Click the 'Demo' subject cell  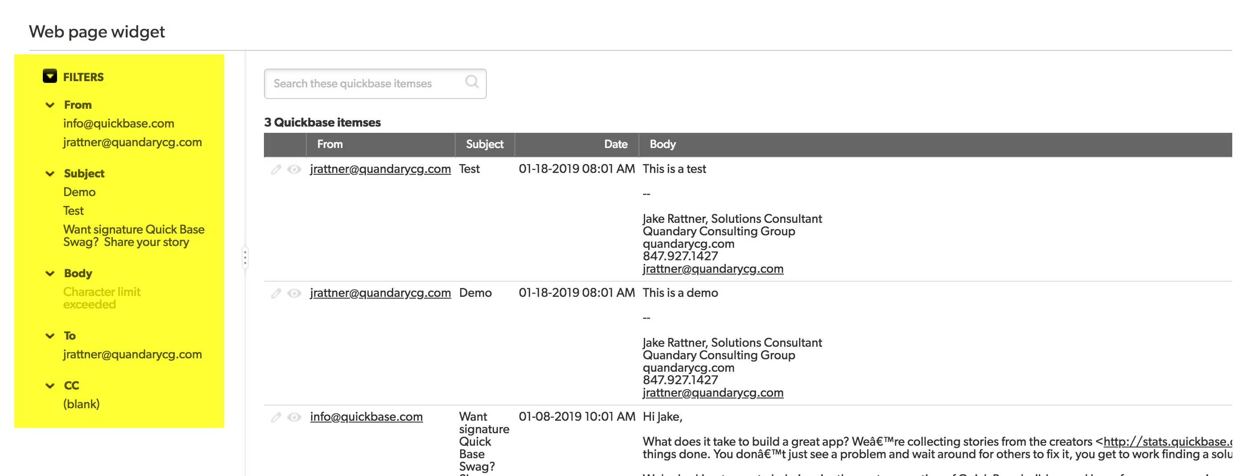(x=475, y=293)
